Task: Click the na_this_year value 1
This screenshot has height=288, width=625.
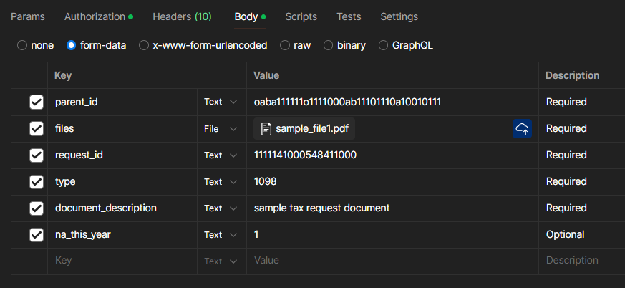Action: [256, 235]
